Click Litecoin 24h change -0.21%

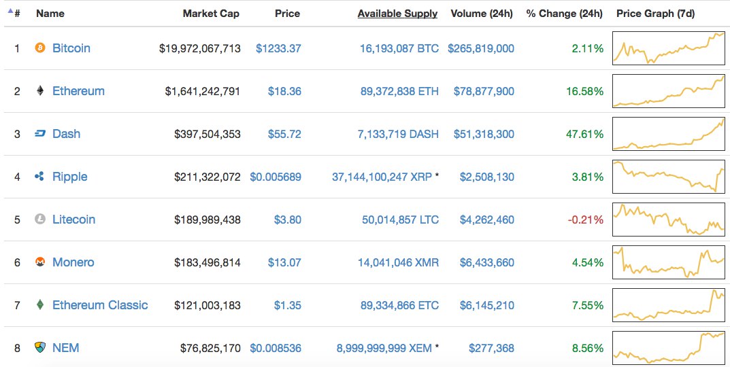(x=585, y=220)
